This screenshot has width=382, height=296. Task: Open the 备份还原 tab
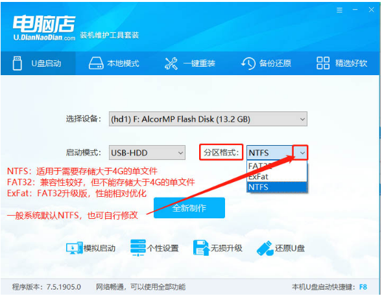pyautogui.click(x=266, y=63)
